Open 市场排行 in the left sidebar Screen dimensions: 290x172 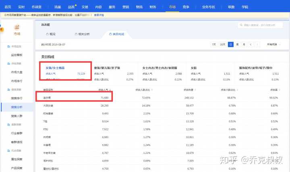[17, 81]
